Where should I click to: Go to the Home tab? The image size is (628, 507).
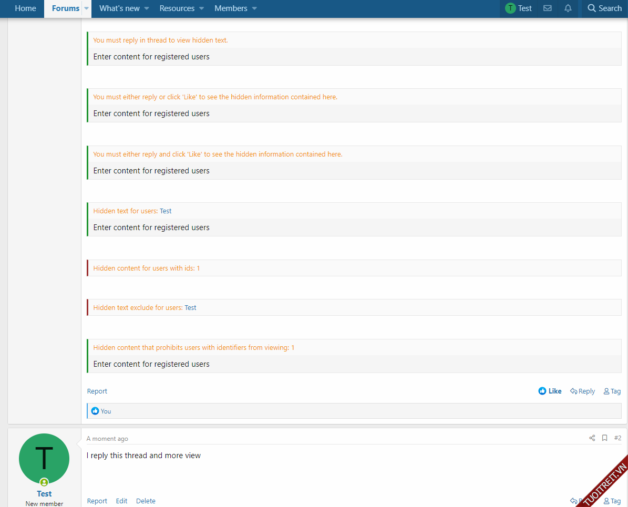[25, 8]
